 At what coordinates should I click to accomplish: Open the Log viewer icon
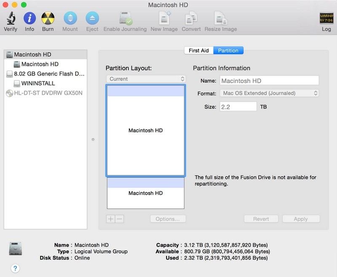(326, 18)
